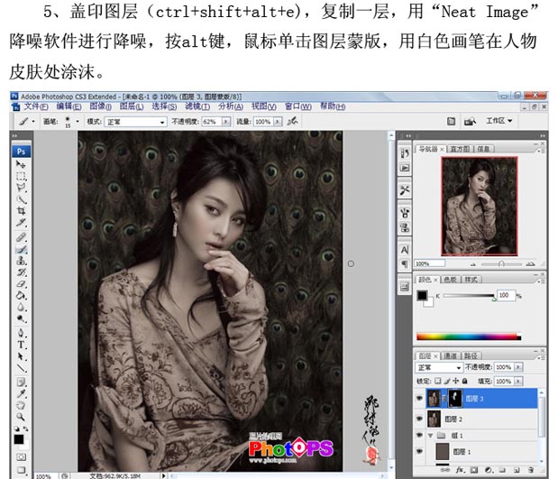This screenshot has width=558, height=479.
Task: Delete layer with trash icon
Action: pos(531,470)
